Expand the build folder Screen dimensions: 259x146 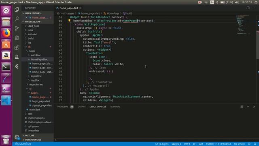point(31,39)
